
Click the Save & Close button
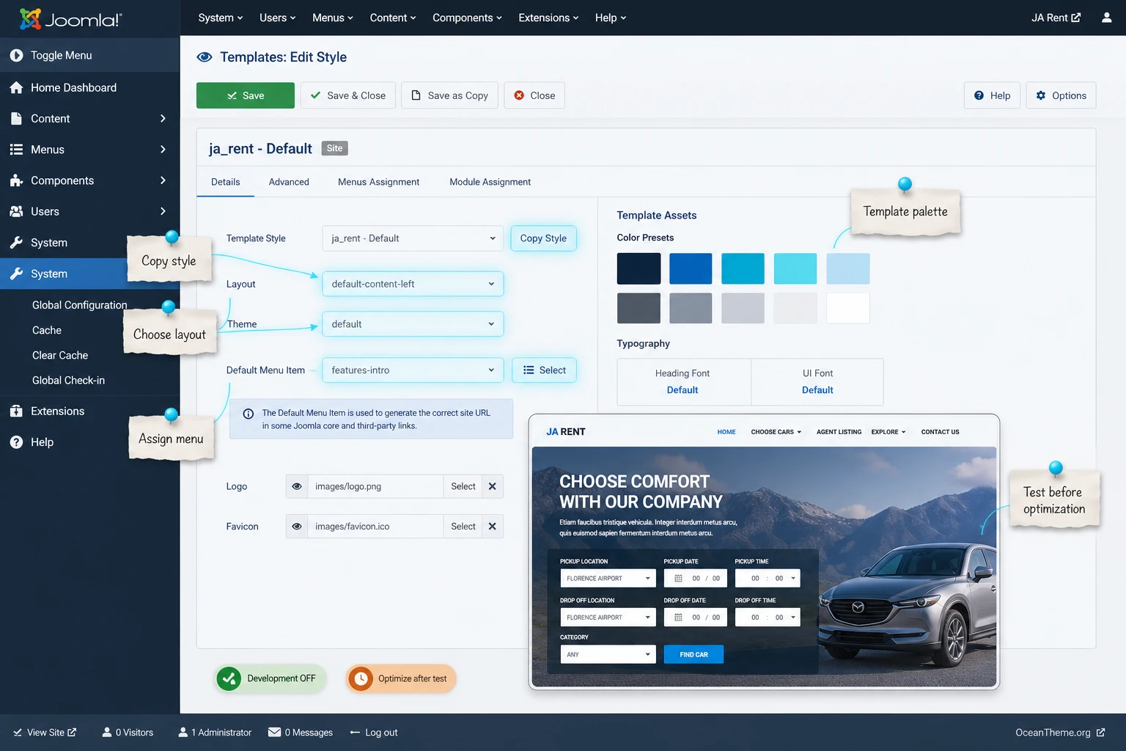[x=348, y=95]
